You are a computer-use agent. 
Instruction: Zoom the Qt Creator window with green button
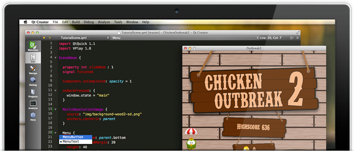[x=37, y=33]
